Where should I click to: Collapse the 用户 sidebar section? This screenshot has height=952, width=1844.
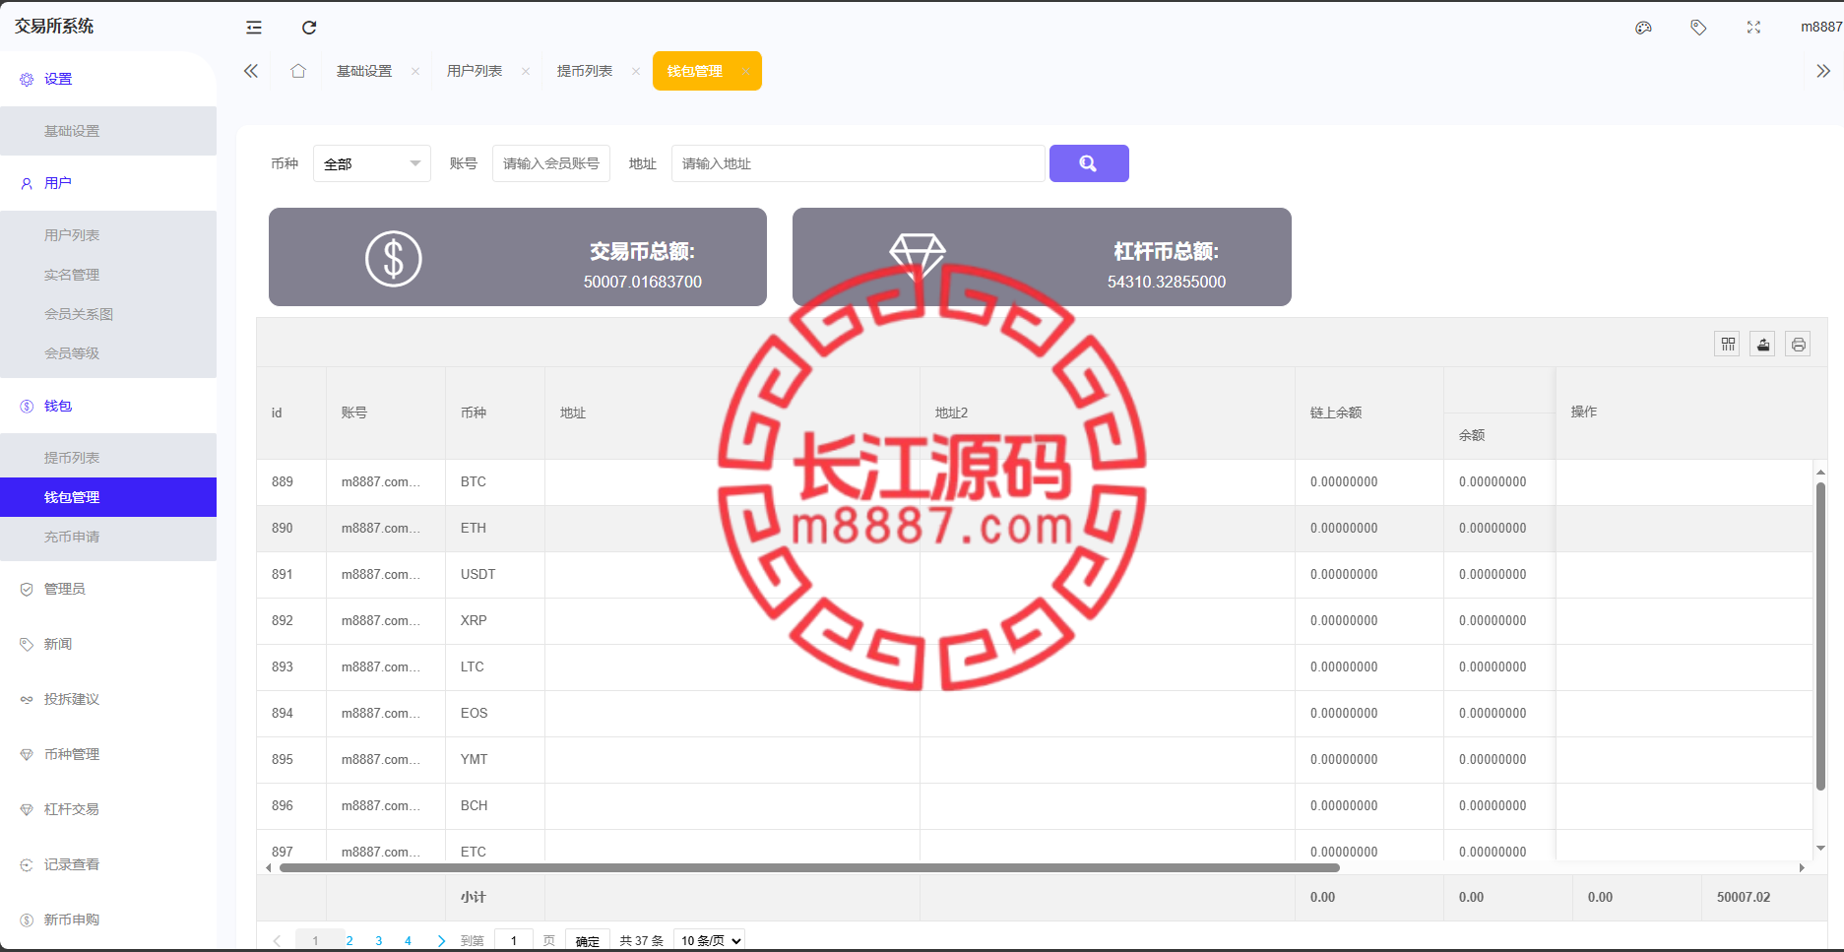pos(108,183)
